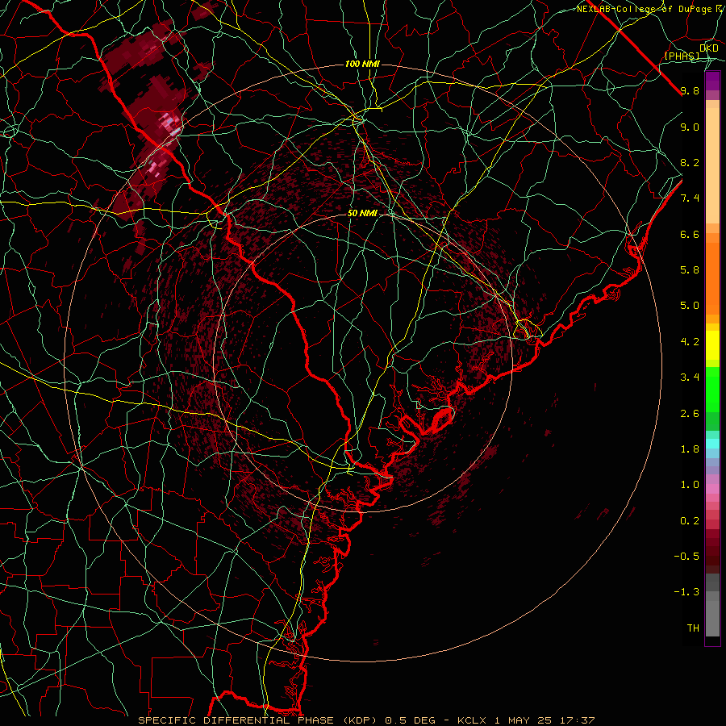Click the -1.3 value on the color scale

(x=686, y=592)
